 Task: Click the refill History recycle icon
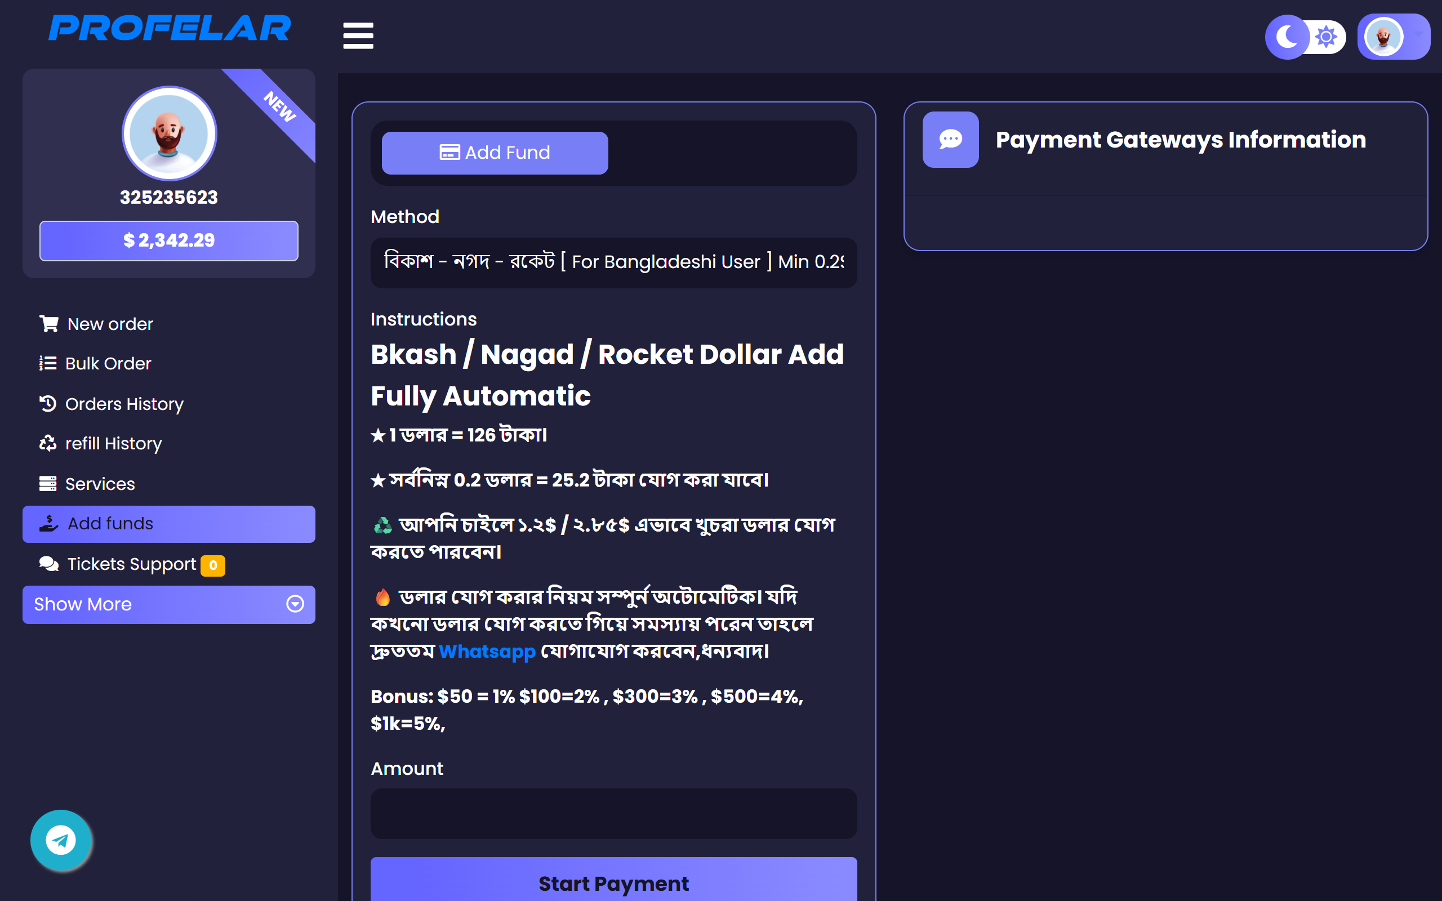(48, 443)
